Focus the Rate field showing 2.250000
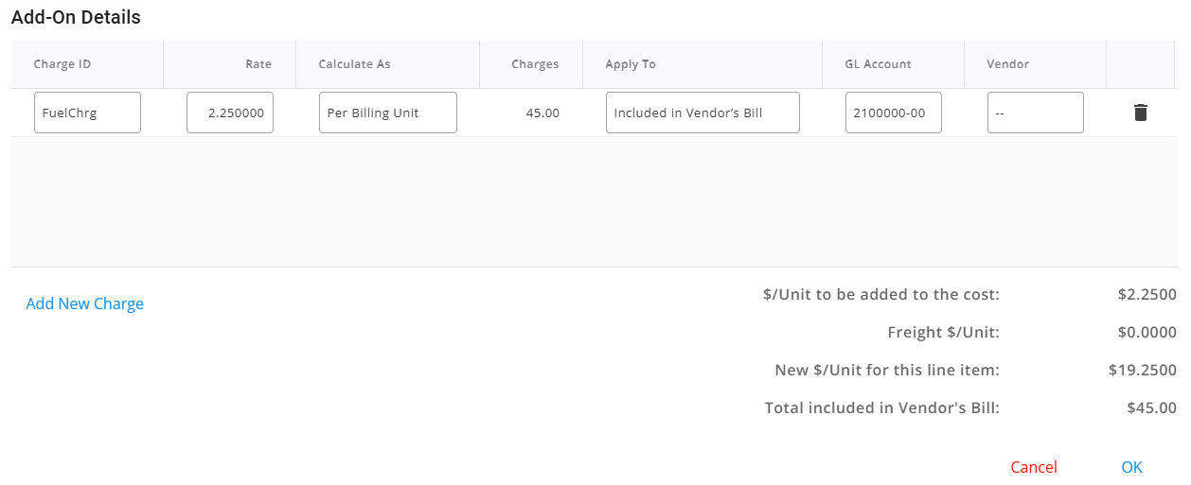The image size is (1191, 485). (x=230, y=113)
